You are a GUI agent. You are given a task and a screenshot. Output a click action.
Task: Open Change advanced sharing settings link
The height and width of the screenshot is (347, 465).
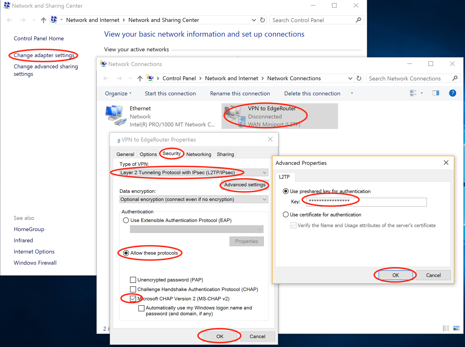click(x=46, y=70)
